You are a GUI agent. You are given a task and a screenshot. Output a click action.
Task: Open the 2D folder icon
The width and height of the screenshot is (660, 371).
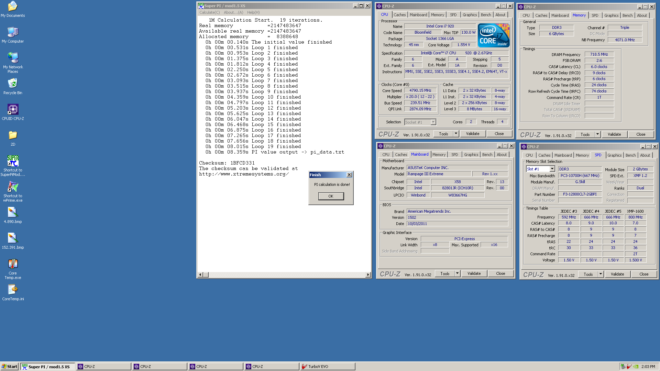pos(13,138)
